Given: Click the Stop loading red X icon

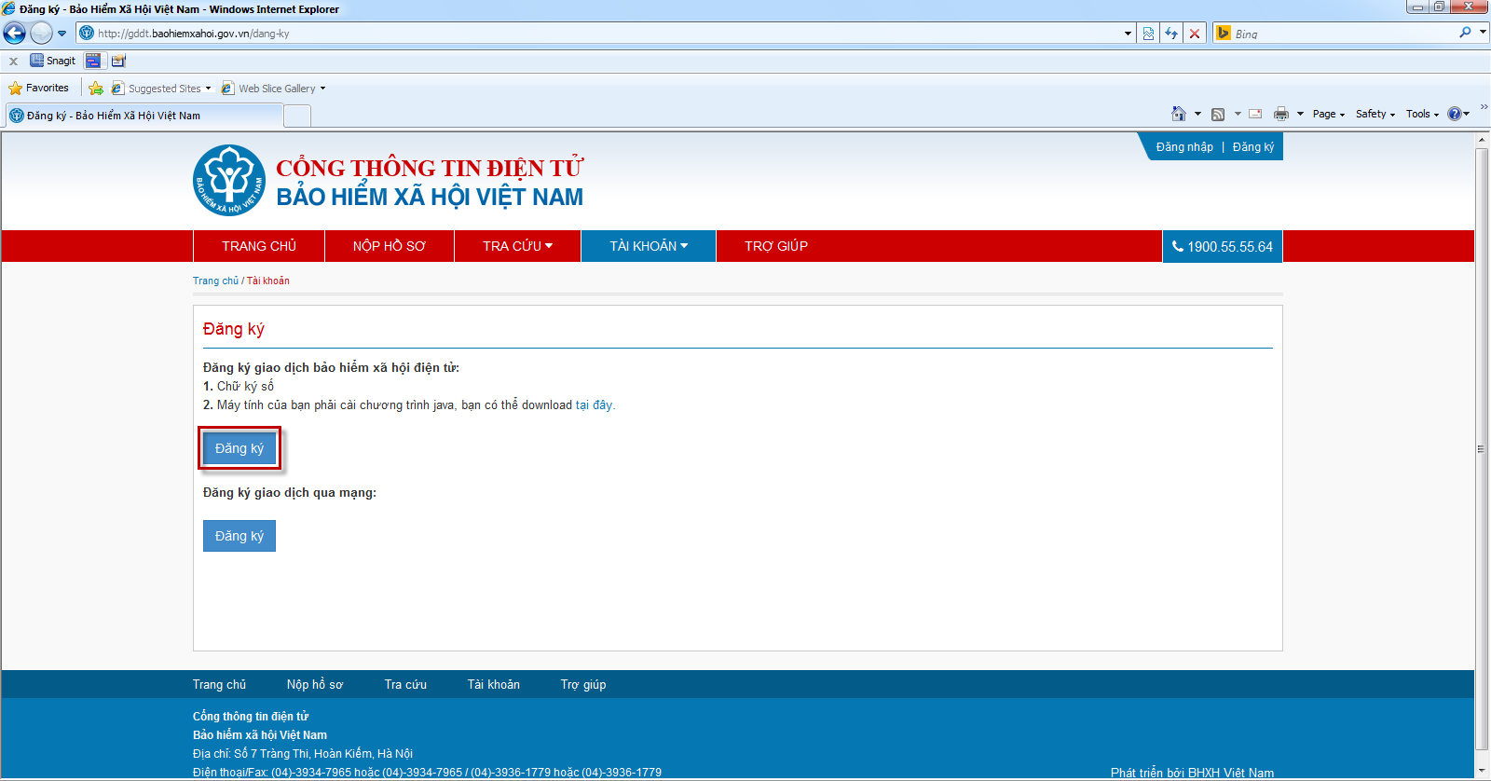Looking at the screenshot, I should (1195, 34).
